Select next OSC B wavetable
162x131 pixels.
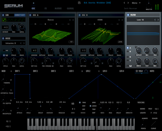pyautogui.click(x=122, y=20)
